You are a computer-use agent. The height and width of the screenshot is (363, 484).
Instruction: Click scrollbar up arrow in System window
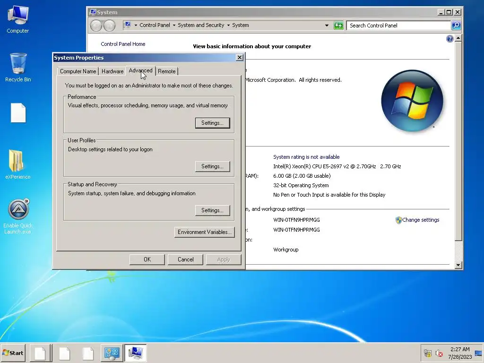pyautogui.click(x=458, y=38)
